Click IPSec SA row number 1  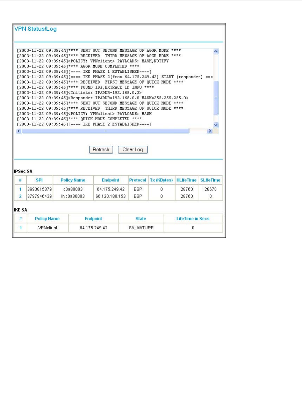coord(20,189)
